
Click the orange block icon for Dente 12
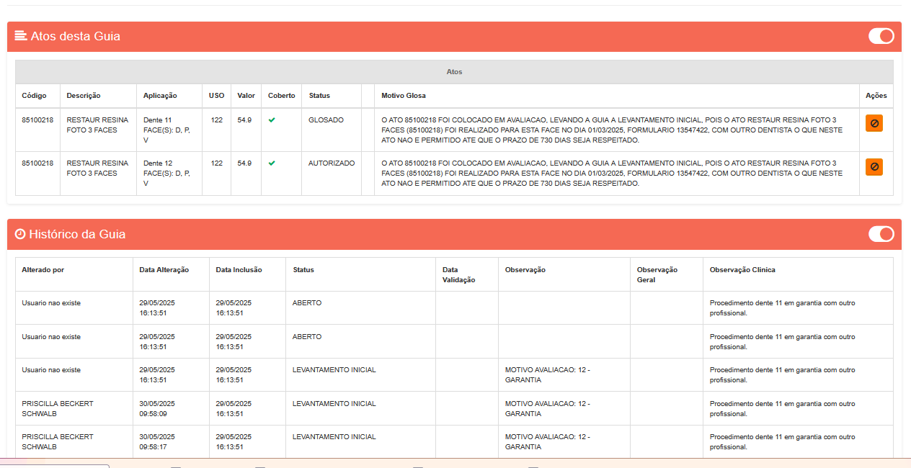coord(874,167)
